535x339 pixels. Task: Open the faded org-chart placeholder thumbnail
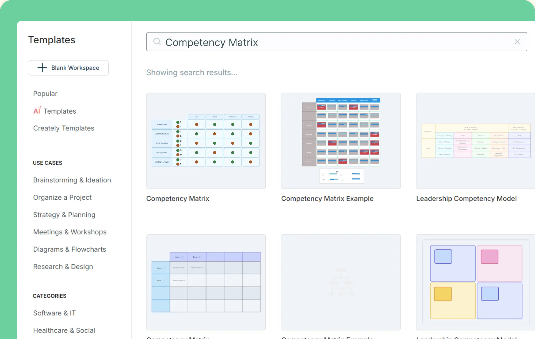pos(341,282)
